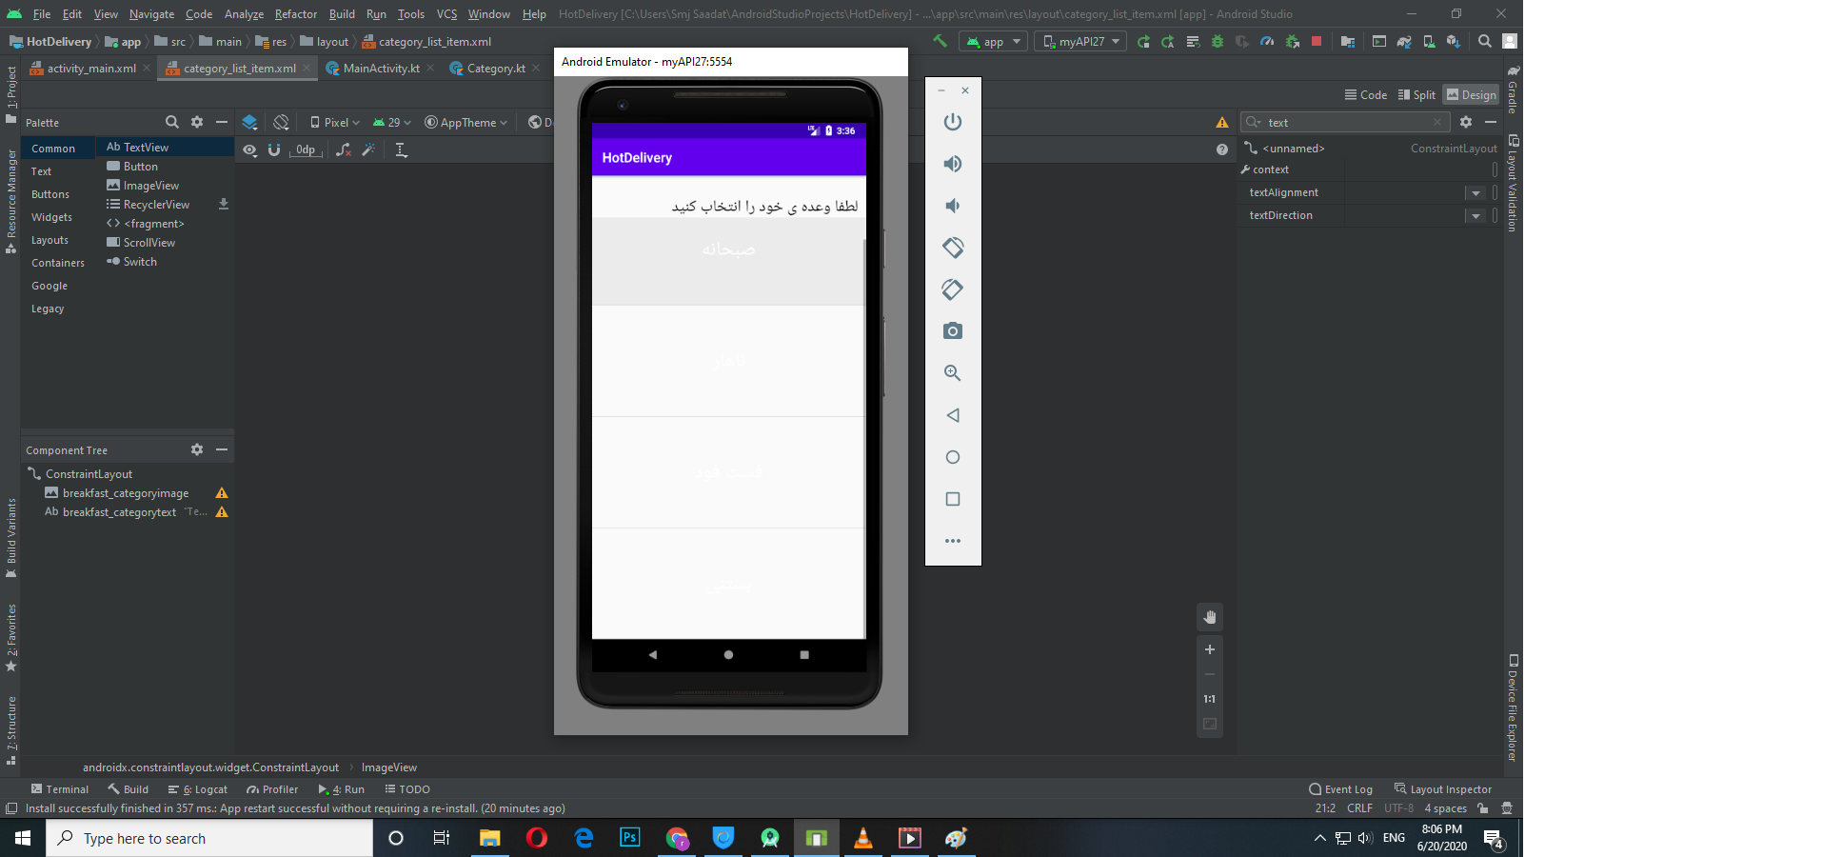
Task: Click emulator Volume Up icon
Action: click(x=953, y=164)
